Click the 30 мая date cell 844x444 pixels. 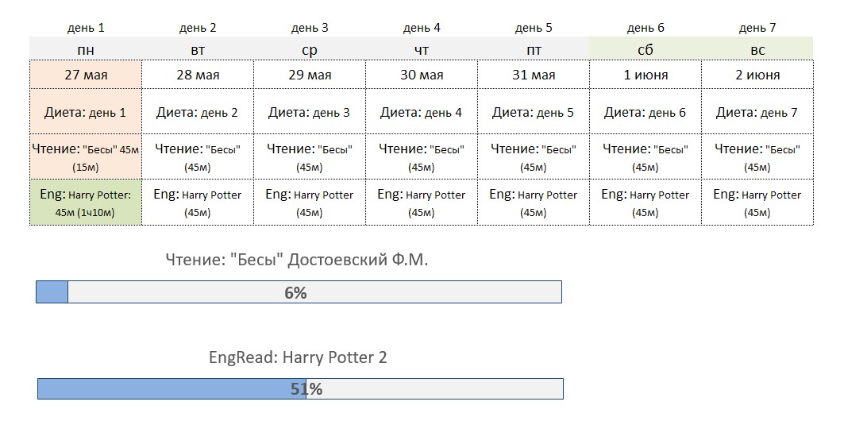pyautogui.click(x=422, y=75)
